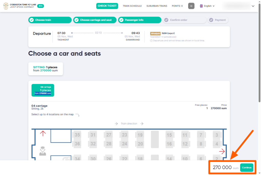Select seat 35 on carriage map
Viewport: 261px width, 175px height.
pos(77,135)
